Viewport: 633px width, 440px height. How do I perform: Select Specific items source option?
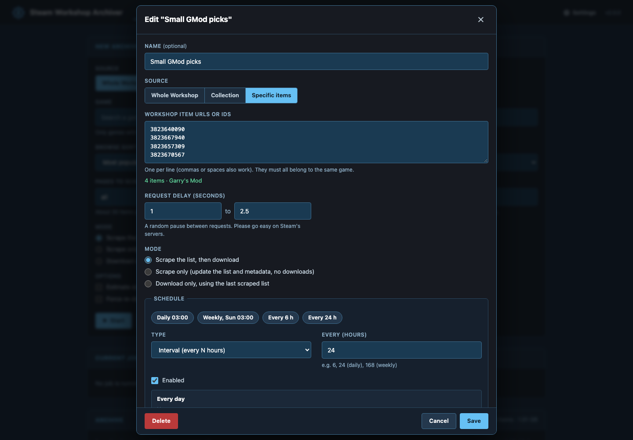coord(271,95)
